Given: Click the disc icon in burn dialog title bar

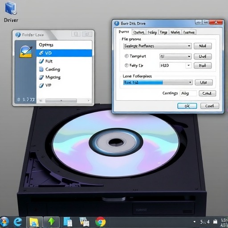Looking at the screenshot, I should pyautogui.click(x=117, y=23).
